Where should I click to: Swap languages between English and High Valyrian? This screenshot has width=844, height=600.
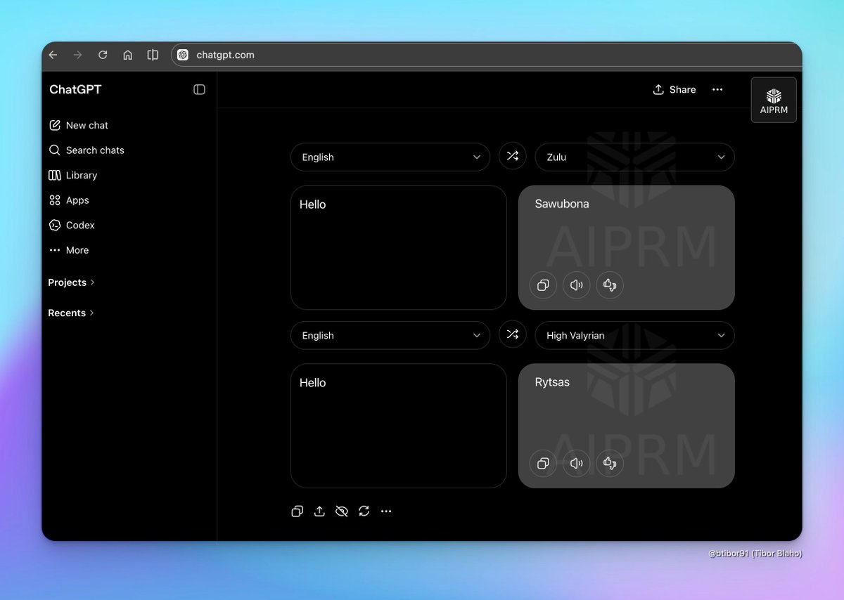(513, 334)
